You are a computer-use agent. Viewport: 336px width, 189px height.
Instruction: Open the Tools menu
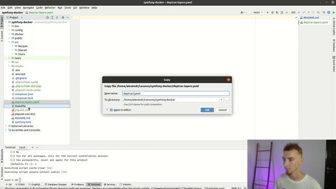click(x=68, y=7)
